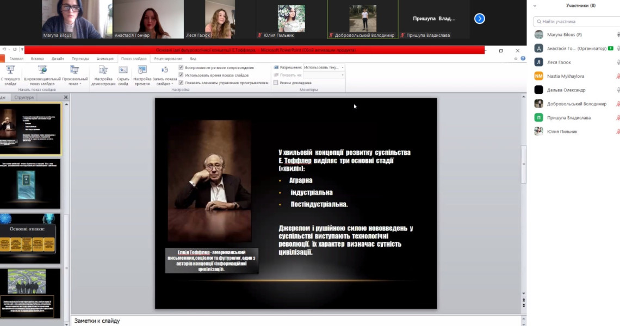The height and width of the screenshot is (326, 620).
Task: Open 'Запись показа слайдов' dropdown
Action: [164, 75]
